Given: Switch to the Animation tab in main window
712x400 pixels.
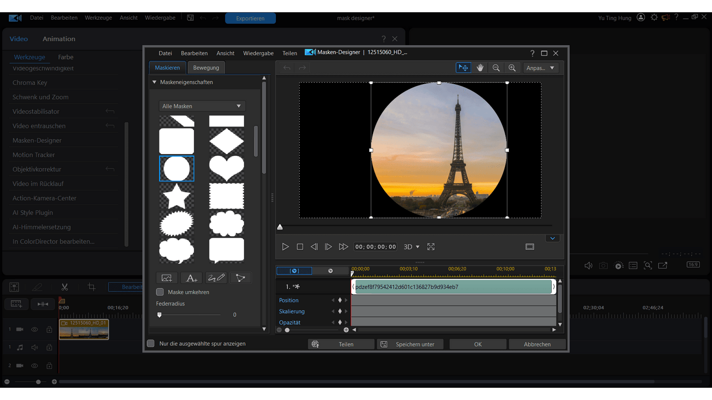Looking at the screenshot, I should [59, 39].
